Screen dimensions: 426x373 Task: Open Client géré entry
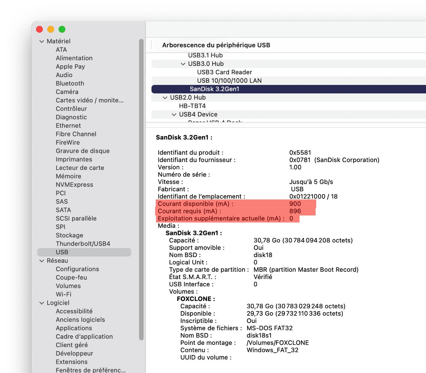(72, 345)
